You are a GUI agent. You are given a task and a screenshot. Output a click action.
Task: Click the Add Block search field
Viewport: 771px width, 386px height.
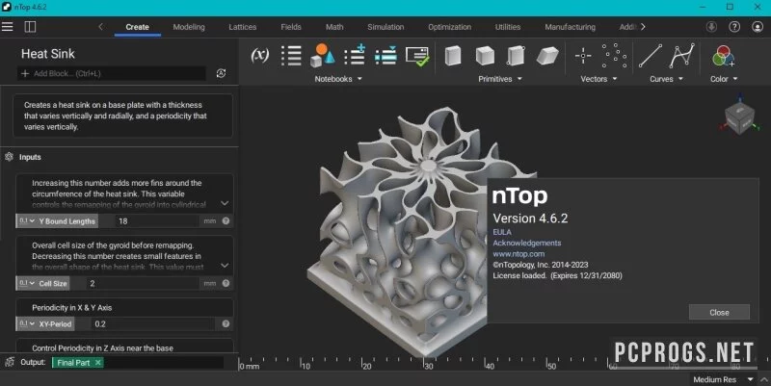[x=112, y=73]
